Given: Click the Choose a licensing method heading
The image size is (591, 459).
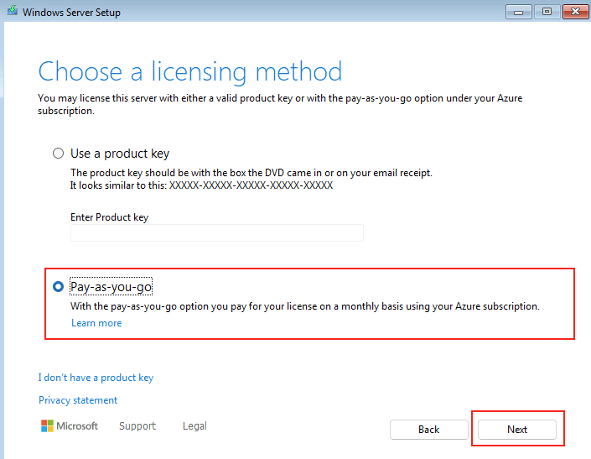Looking at the screenshot, I should click(x=190, y=71).
